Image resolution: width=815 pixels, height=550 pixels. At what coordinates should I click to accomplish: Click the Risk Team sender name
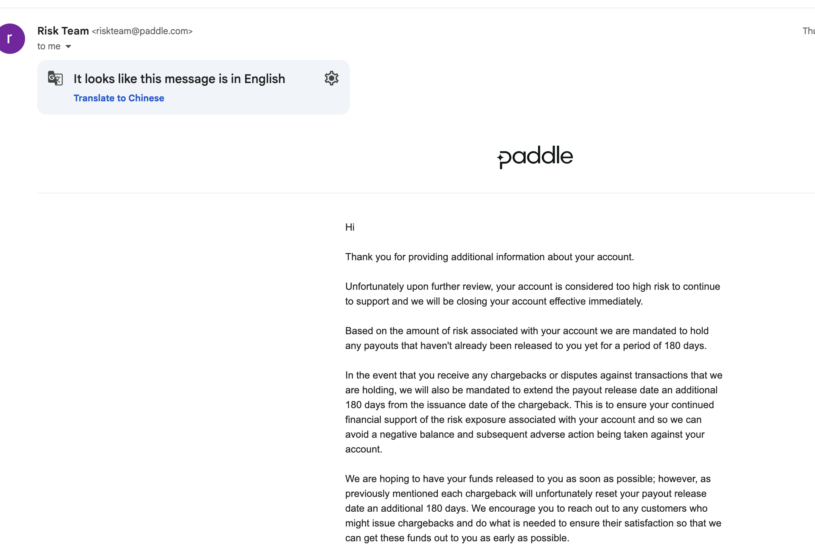pos(63,31)
